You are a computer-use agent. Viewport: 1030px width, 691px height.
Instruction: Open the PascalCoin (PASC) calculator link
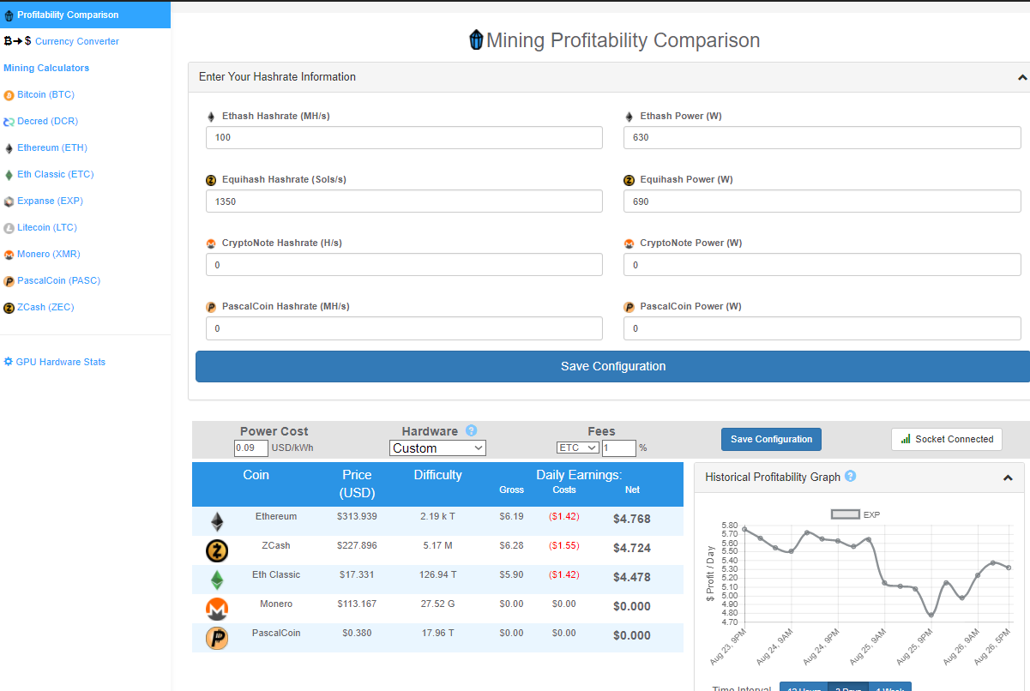tap(58, 280)
